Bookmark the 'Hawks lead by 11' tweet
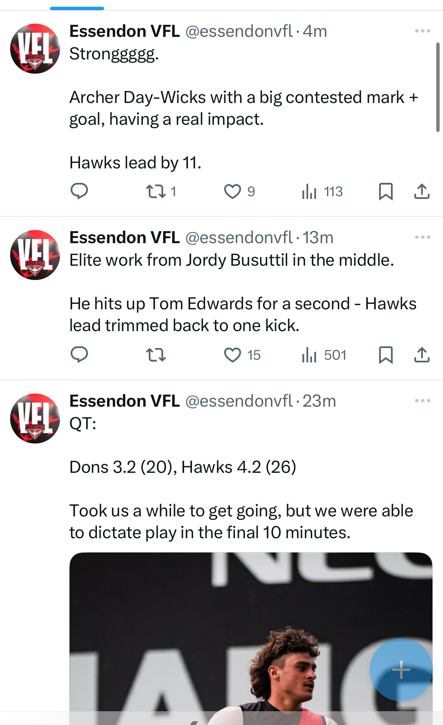The height and width of the screenshot is (725, 443). tap(386, 191)
